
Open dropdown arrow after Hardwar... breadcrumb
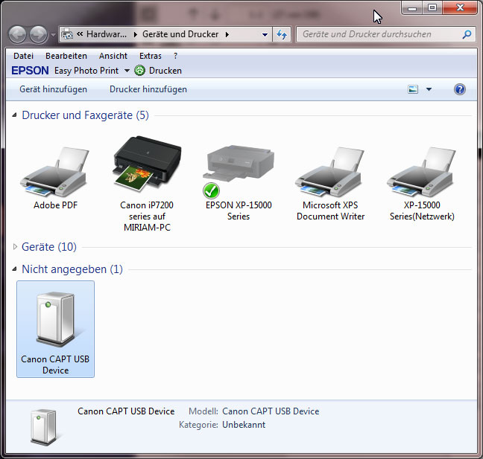[x=135, y=34]
